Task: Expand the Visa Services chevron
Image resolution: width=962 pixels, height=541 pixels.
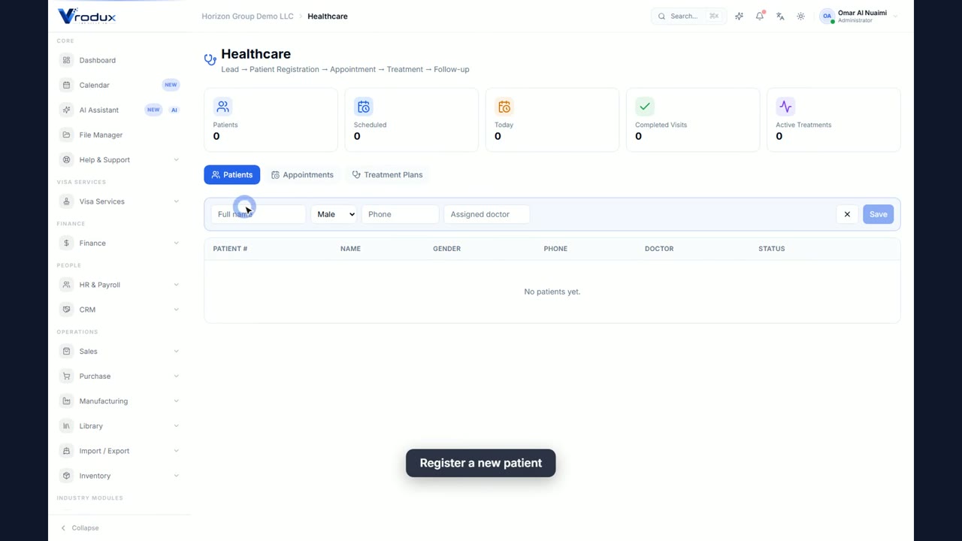Action: point(176,201)
